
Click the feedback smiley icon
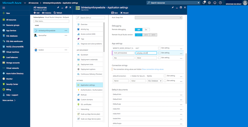(x=215, y=3)
